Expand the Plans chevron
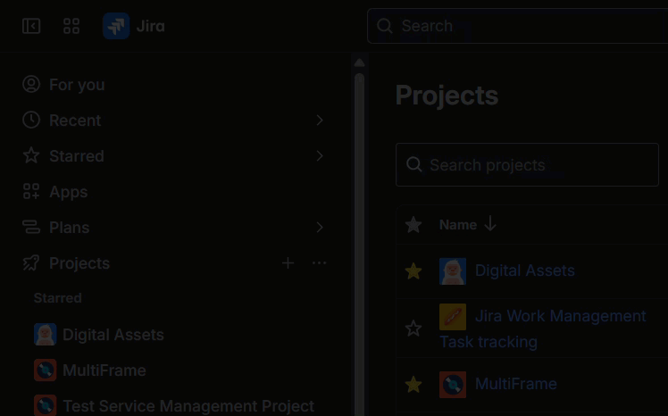Screen dimensions: 668x416 (320, 228)
